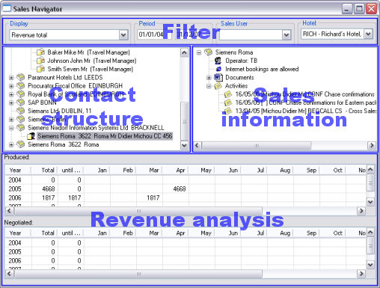Click the Apr column header in Produced
Screen dimensions: 380x288
tap(176, 171)
